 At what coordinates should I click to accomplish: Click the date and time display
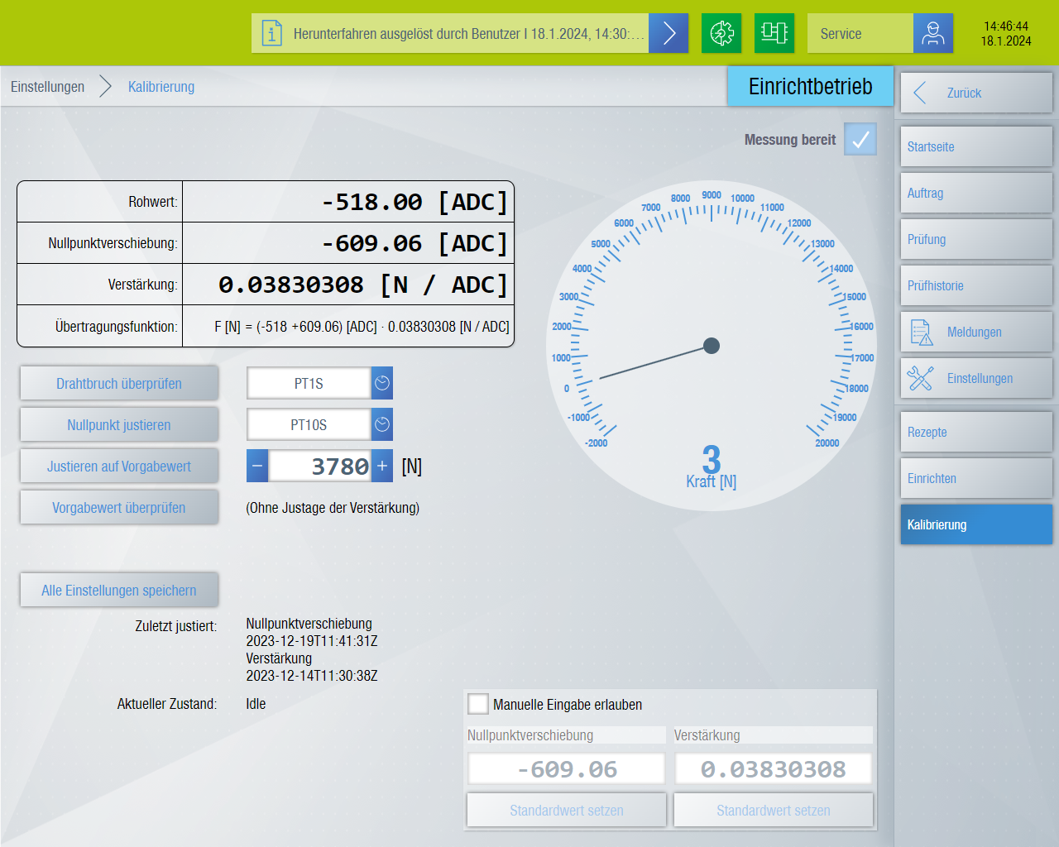(x=1006, y=33)
